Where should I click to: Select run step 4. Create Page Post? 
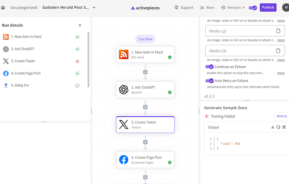pyautogui.click(x=41, y=73)
